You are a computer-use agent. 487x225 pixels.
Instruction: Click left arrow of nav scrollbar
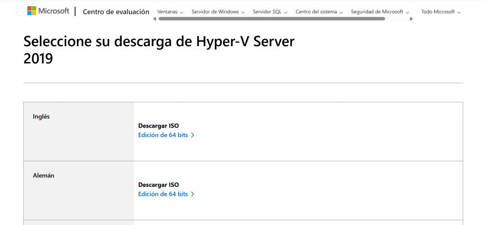tap(155, 19)
